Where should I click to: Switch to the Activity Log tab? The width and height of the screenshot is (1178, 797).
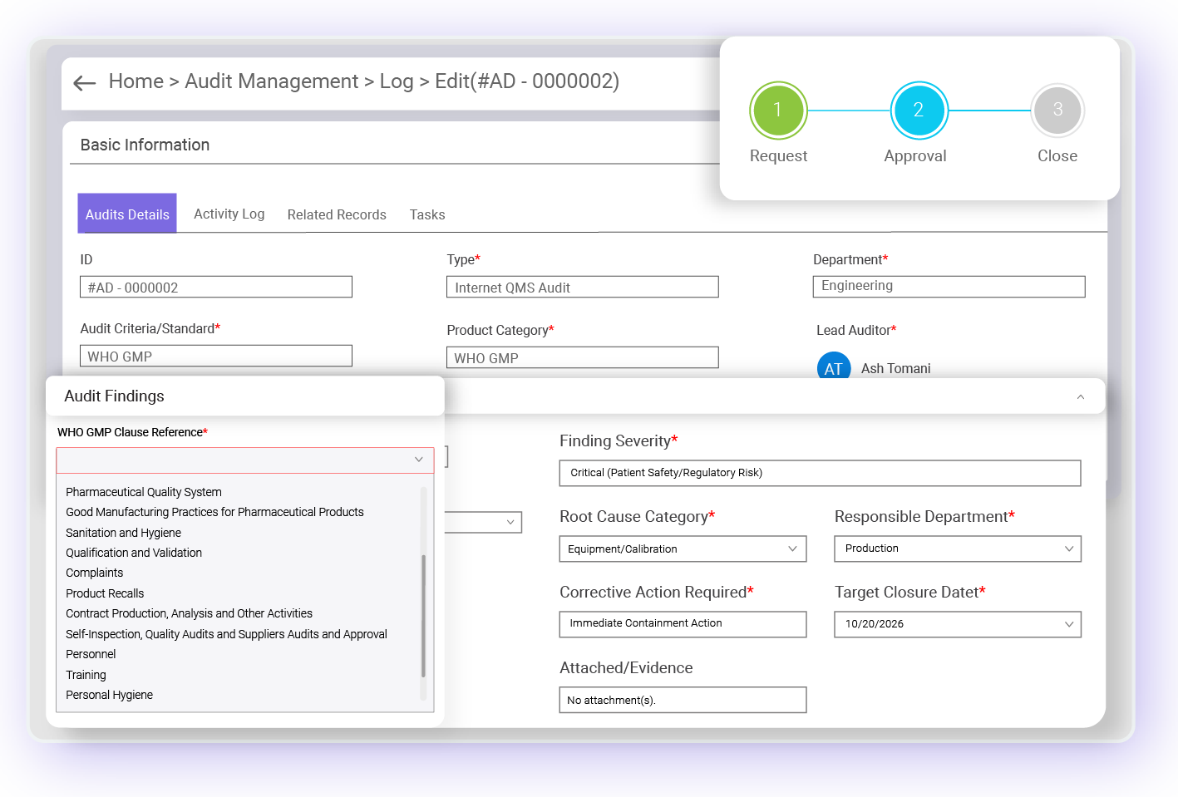pyautogui.click(x=229, y=214)
